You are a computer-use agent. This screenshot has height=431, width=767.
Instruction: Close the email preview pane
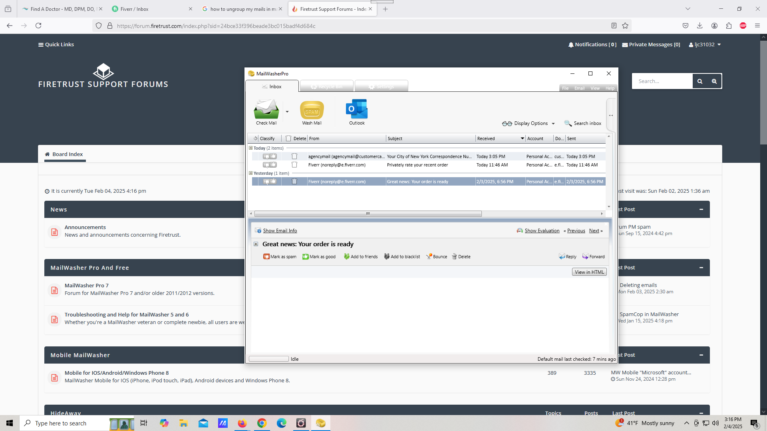pos(606,223)
